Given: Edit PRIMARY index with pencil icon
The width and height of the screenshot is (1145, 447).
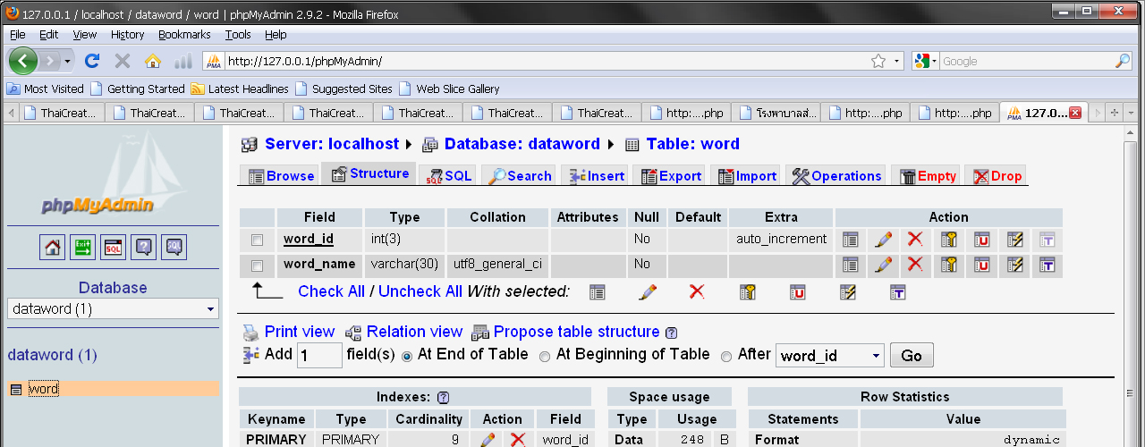Looking at the screenshot, I should coord(488,440).
